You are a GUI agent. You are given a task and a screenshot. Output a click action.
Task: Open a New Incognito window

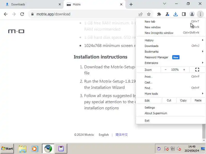[x=171, y=33]
